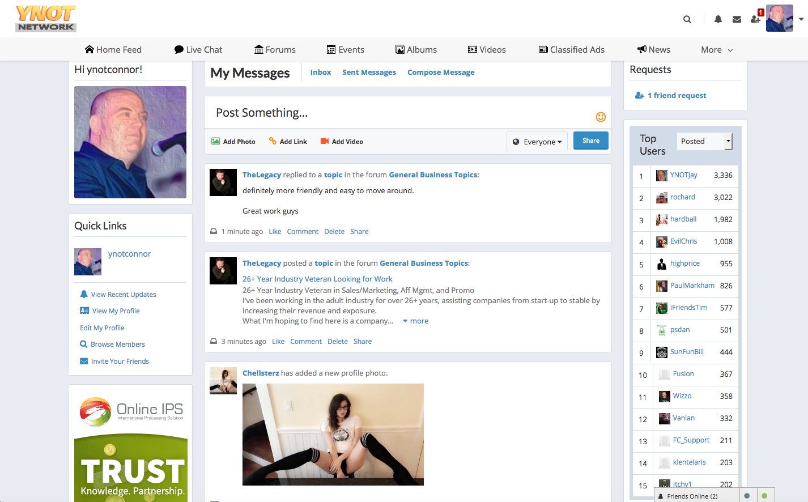Image resolution: width=808 pixels, height=502 pixels.
Task: Click Edit My Profile
Action: (x=102, y=327)
